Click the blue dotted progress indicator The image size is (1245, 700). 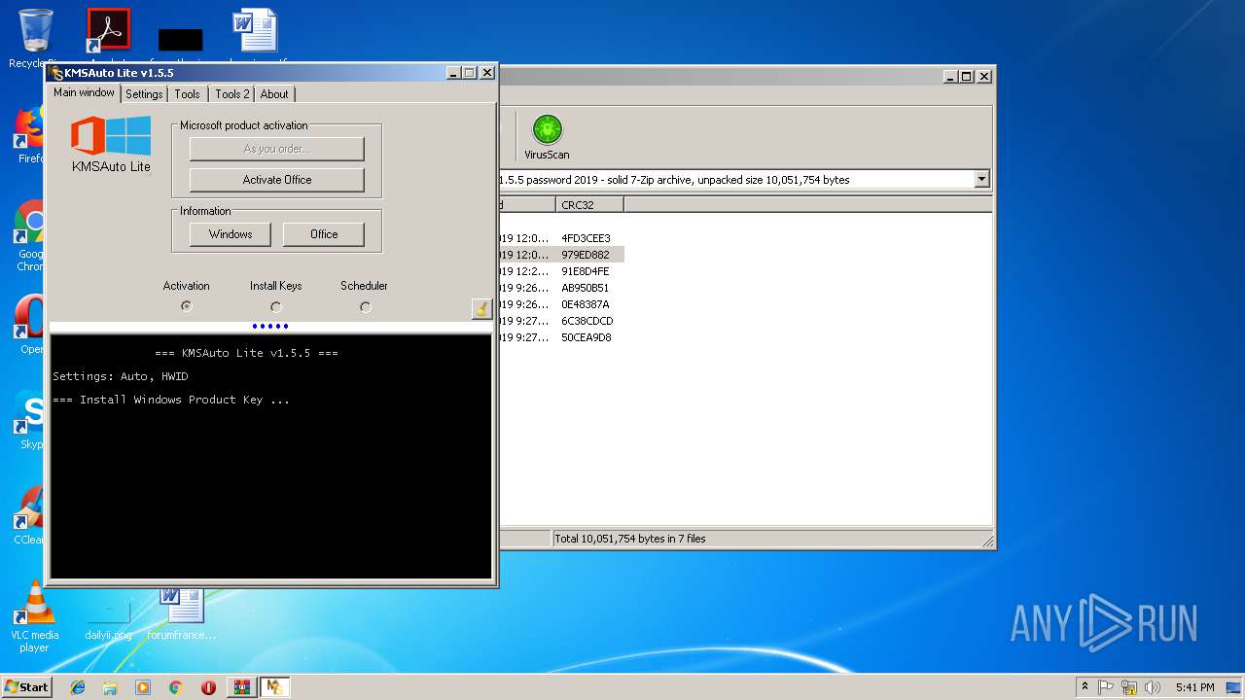click(x=270, y=327)
